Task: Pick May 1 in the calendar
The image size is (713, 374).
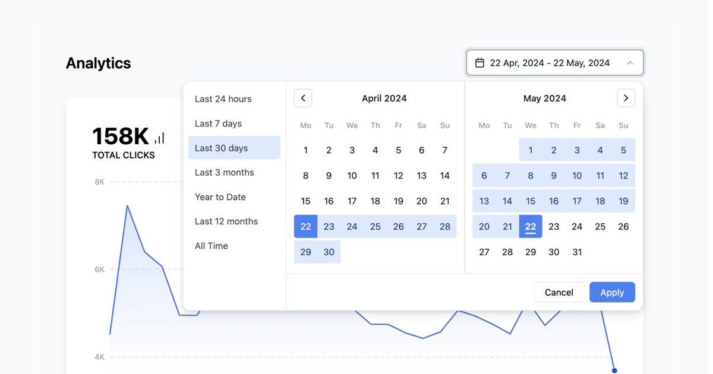Action: (531, 150)
